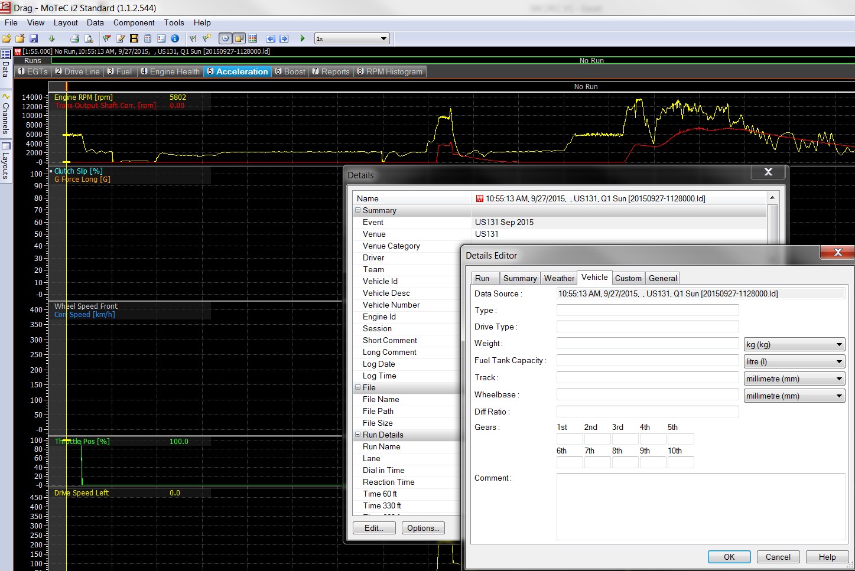Switch to the Custom tab in Details Editor

point(628,278)
